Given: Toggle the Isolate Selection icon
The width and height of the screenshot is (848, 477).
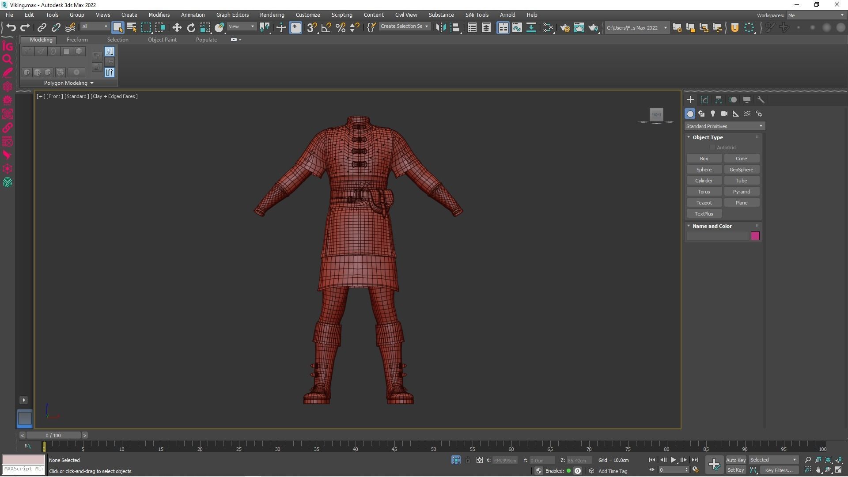Looking at the screenshot, I should (456, 460).
